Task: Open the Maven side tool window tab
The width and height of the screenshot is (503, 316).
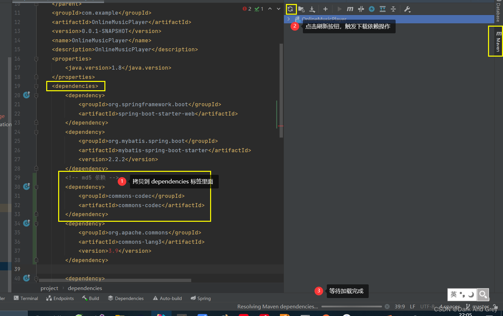Action: pos(498,41)
